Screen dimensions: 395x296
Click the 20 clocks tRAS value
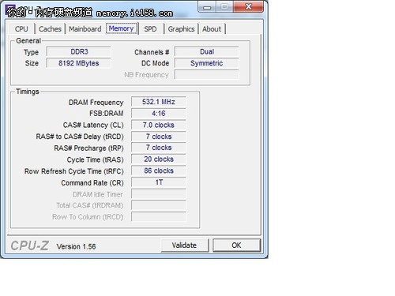(x=159, y=159)
